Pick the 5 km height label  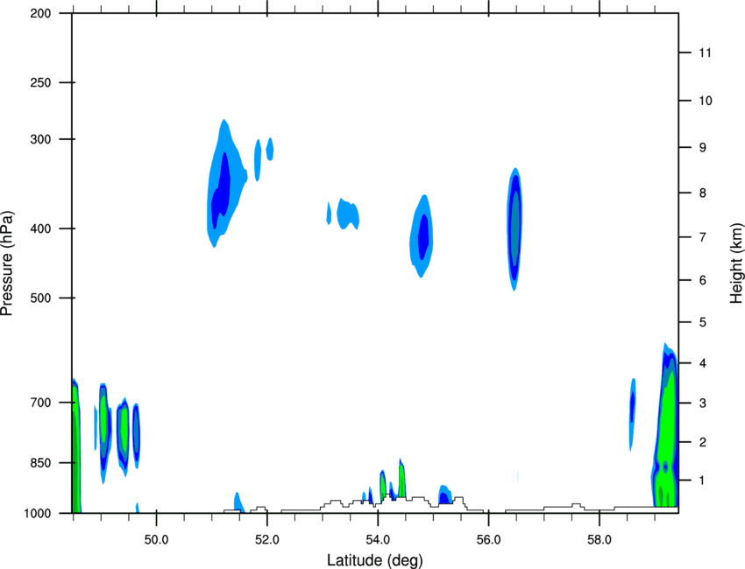703,323
